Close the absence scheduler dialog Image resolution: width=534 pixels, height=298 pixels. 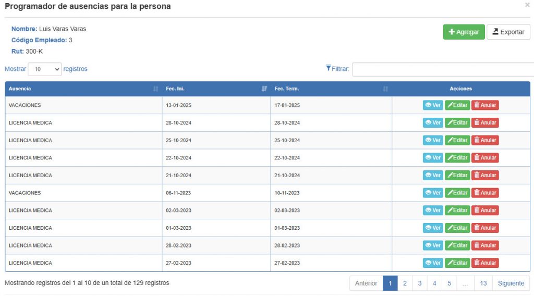(527, 5)
